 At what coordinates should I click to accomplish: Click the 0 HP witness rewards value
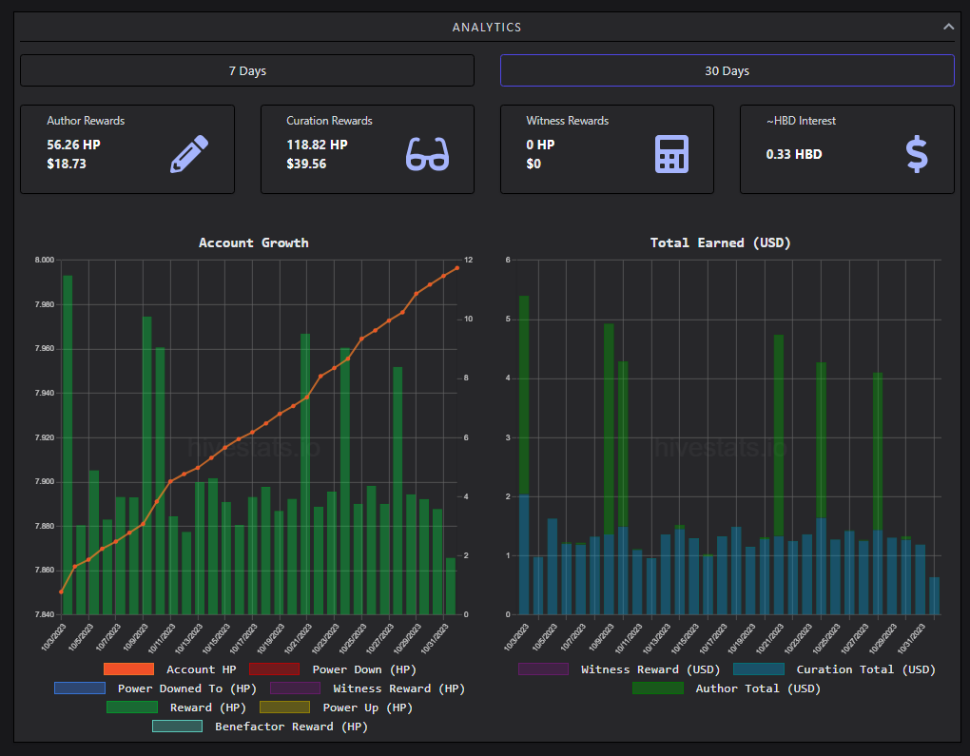[540, 145]
